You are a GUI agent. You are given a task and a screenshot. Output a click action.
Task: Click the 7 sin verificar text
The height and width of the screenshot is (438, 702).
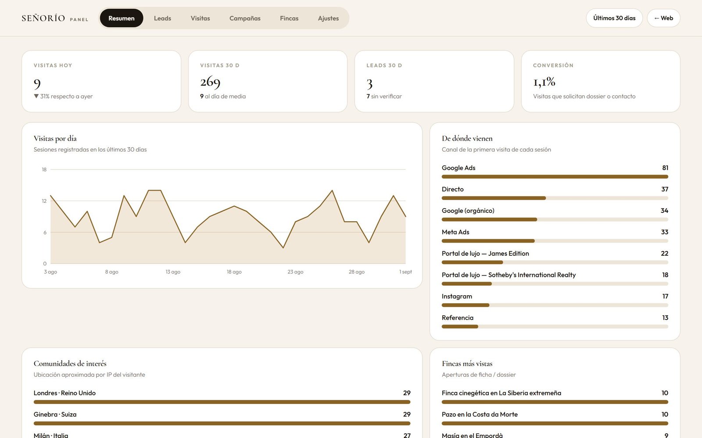(384, 96)
